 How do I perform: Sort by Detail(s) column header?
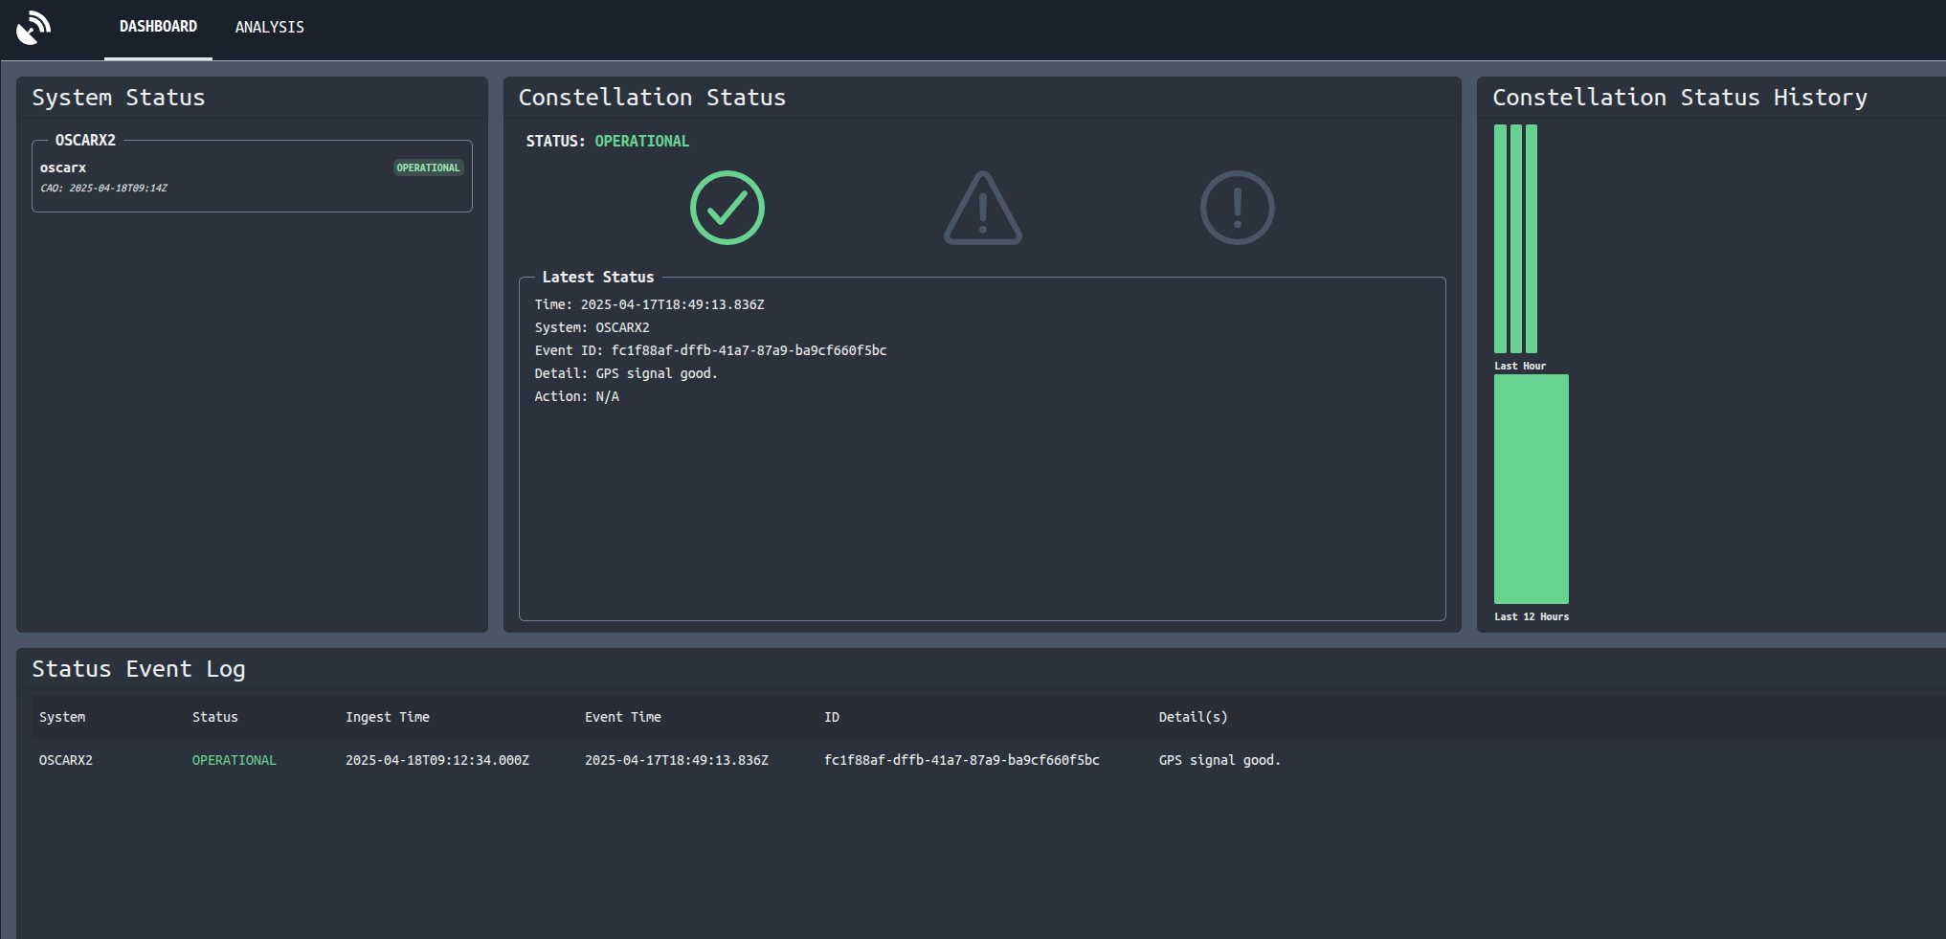pos(1193,717)
